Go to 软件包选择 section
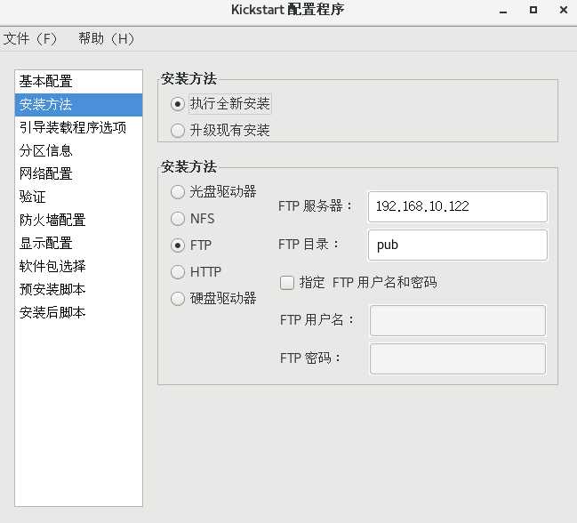577x523 pixels. click(78, 266)
